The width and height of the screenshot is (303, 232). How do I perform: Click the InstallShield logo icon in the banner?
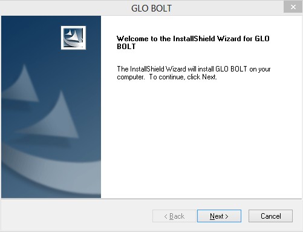[x=73, y=38]
